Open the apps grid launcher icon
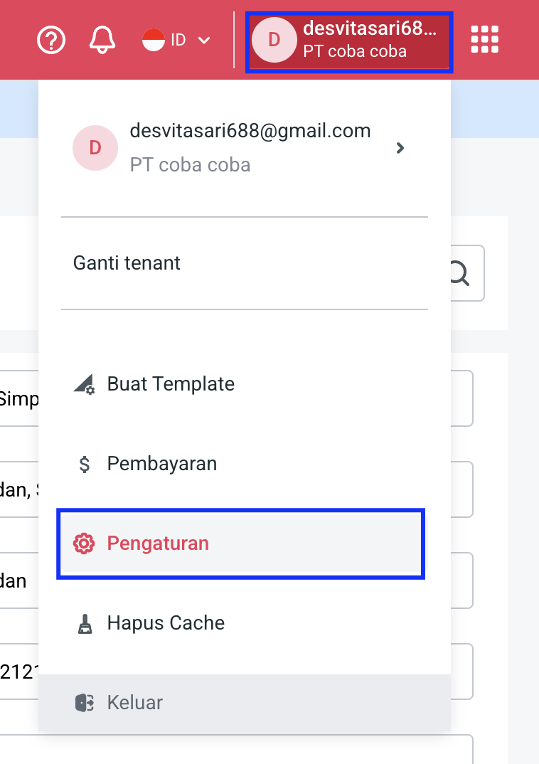 click(485, 40)
